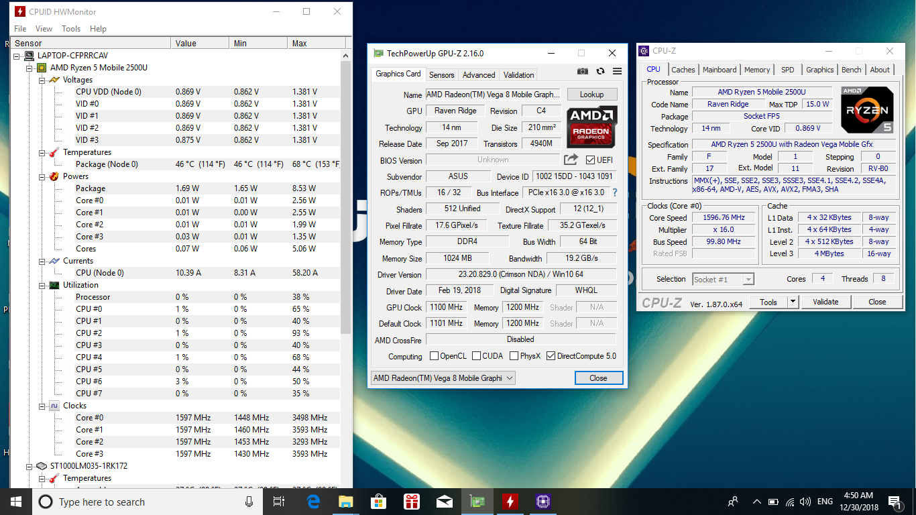
Task: Toggle the DirectCompute 5.0 checkbox
Action: point(551,356)
